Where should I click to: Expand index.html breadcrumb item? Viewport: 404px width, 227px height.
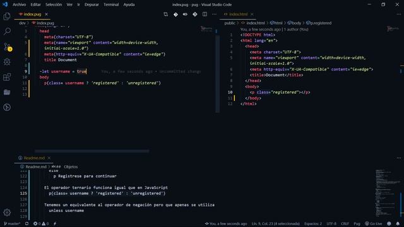253,23
